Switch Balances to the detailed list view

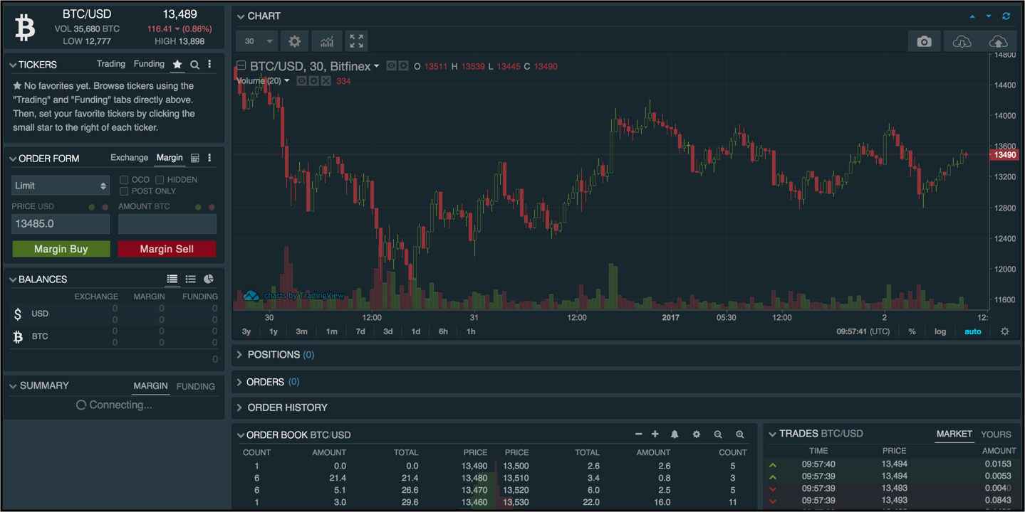tap(190, 279)
